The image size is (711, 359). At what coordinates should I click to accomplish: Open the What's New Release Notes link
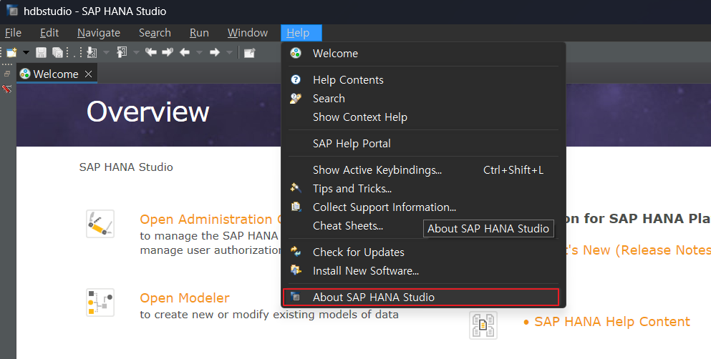click(x=639, y=250)
